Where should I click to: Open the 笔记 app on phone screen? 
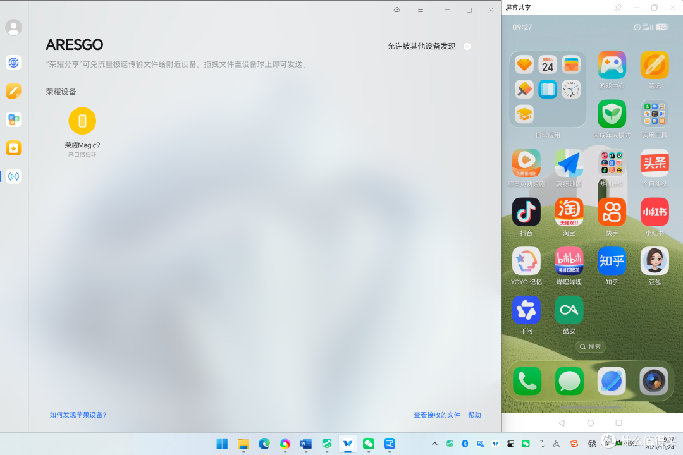pyautogui.click(x=655, y=65)
